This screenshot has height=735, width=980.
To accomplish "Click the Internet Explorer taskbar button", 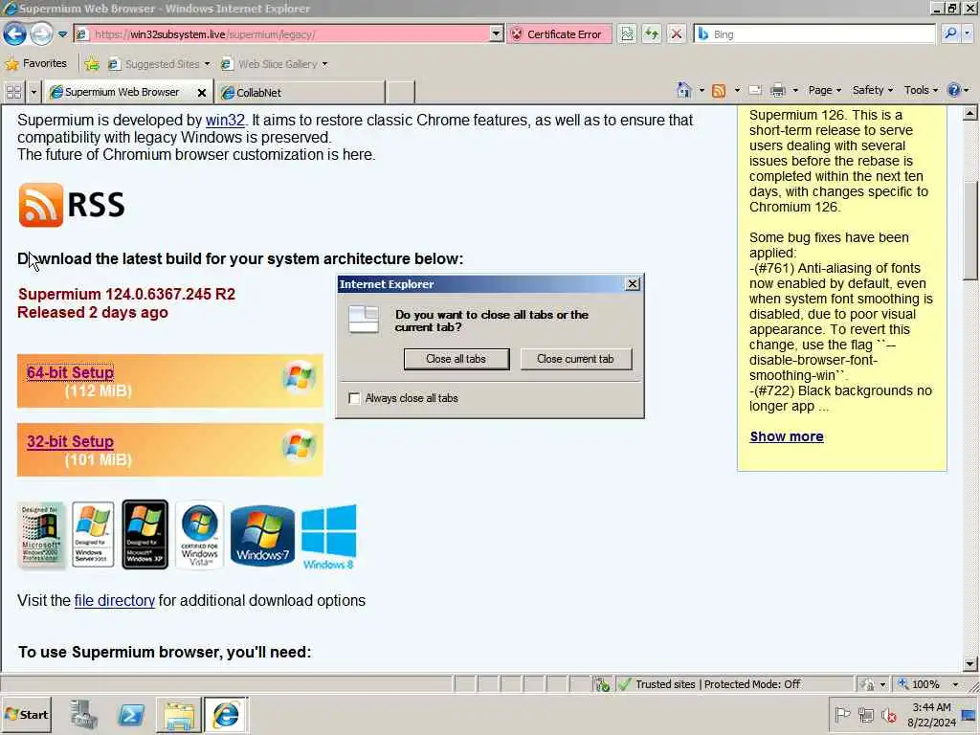I will coord(226,714).
